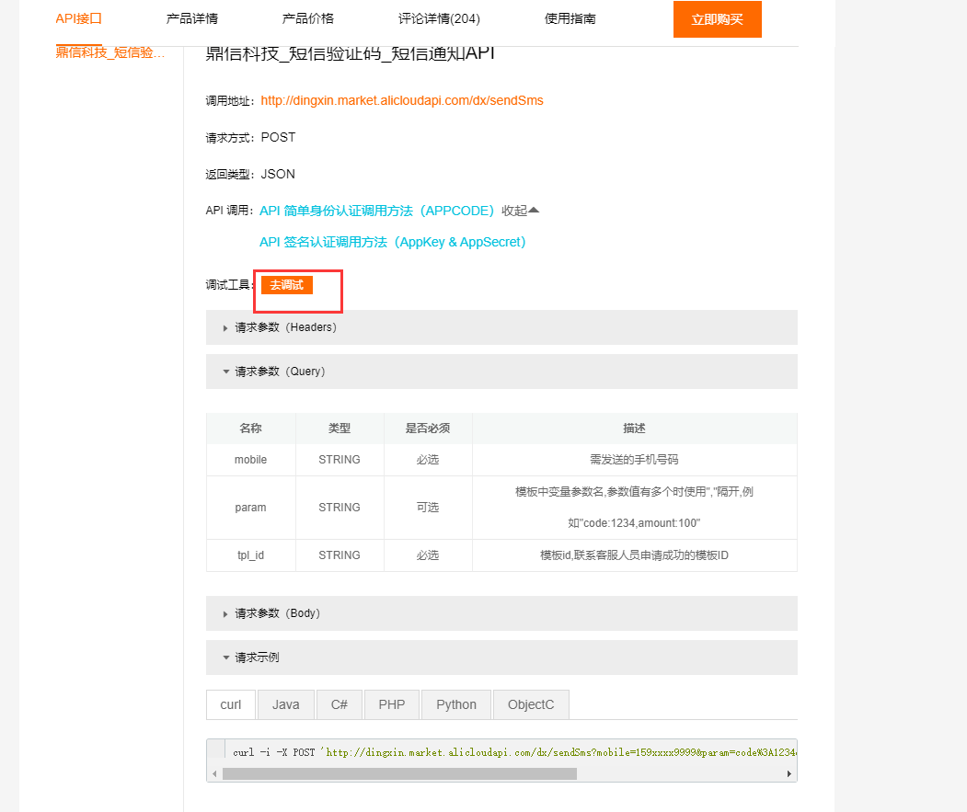Open the dingxin sendSms URL link
This screenshot has width=967, height=812.
click(x=402, y=100)
